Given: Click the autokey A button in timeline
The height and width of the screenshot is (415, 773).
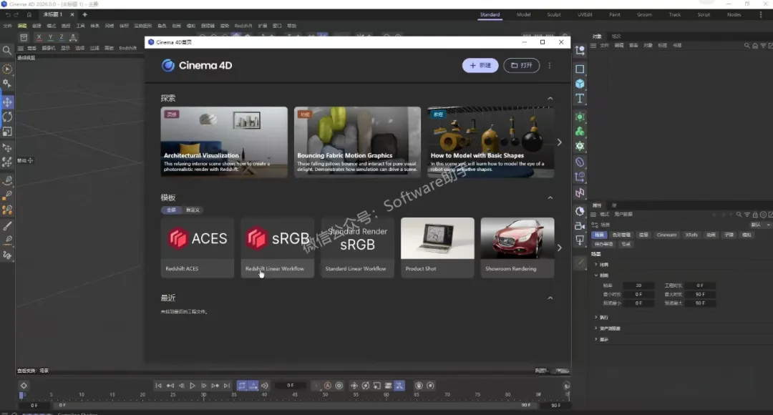Looking at the screenshot, I should click(x=327, y=386).
